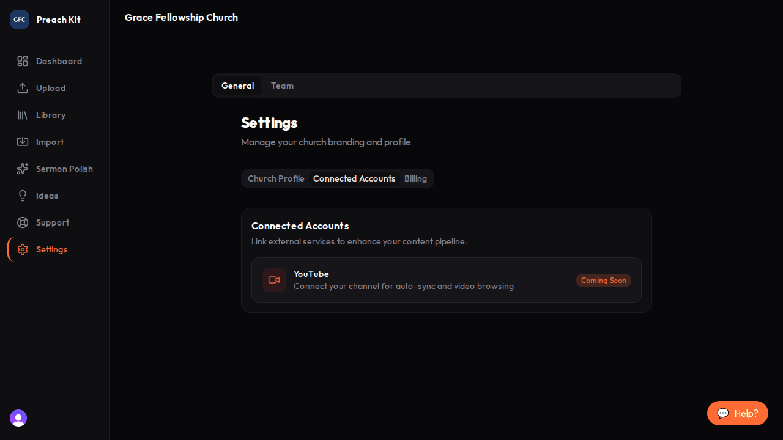Select the Upload icon in the sidebar
The image size is (783, 440).
click(x=23, y=88)
